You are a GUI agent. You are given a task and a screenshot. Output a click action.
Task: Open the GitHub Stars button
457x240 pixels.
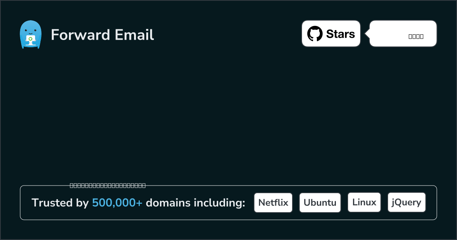331,34
